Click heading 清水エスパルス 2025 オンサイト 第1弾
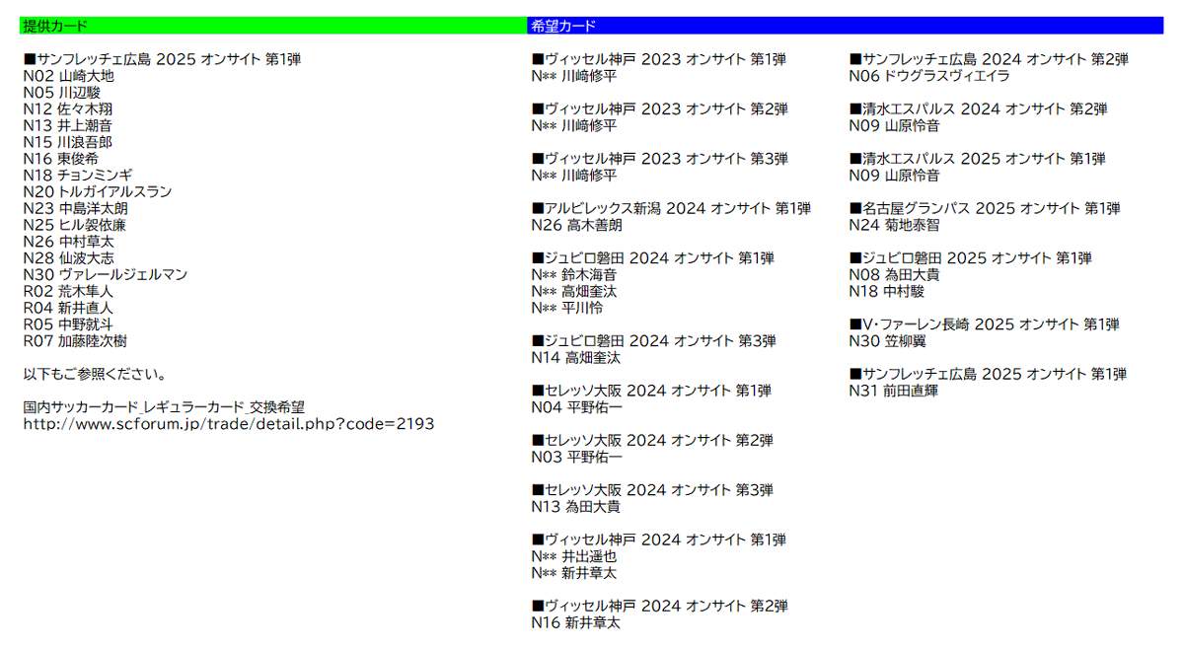This screenshot has height=647, width=1183. pos(978,159)
